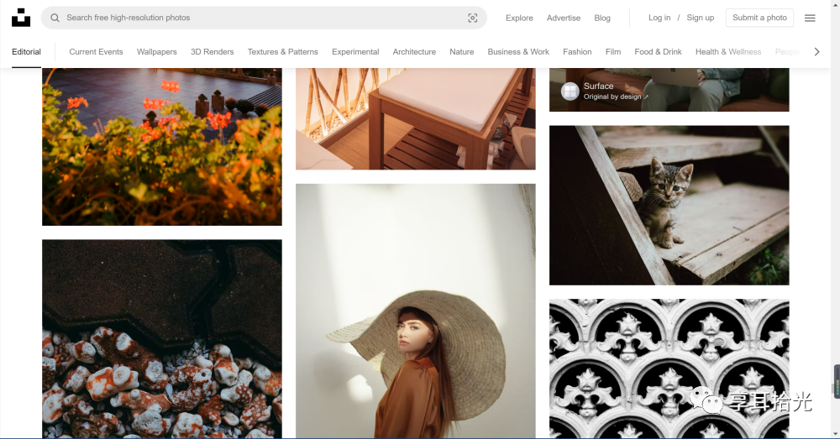
Task: Open Business & Work category
Action: point(518,52)
